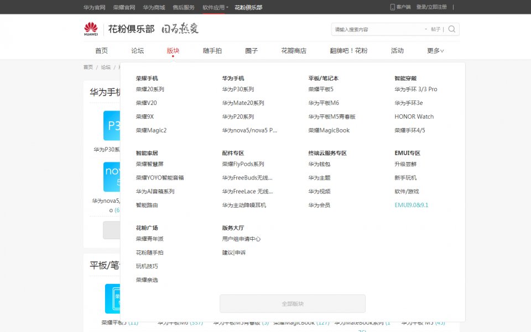Open the 华为会员 board

(x=319, y=205)
